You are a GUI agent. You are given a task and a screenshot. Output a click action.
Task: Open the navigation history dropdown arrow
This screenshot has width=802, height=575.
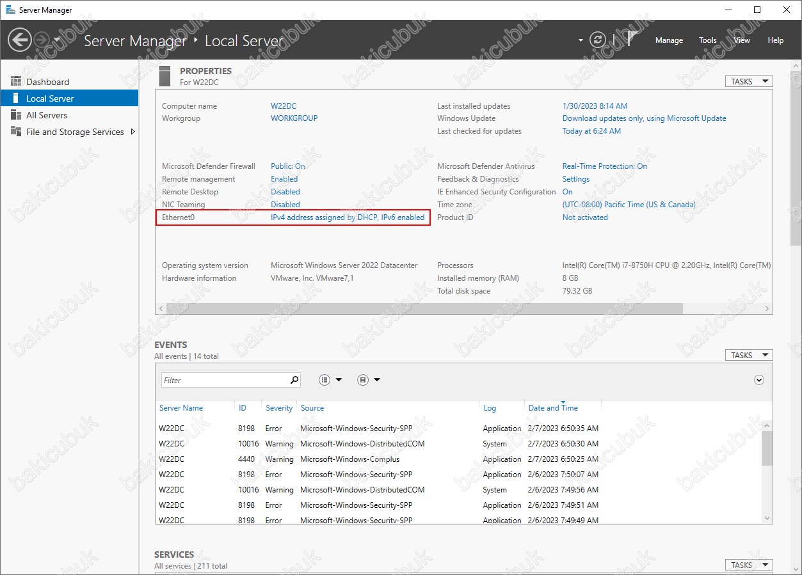pyautogui.click(x=57, y=40)
